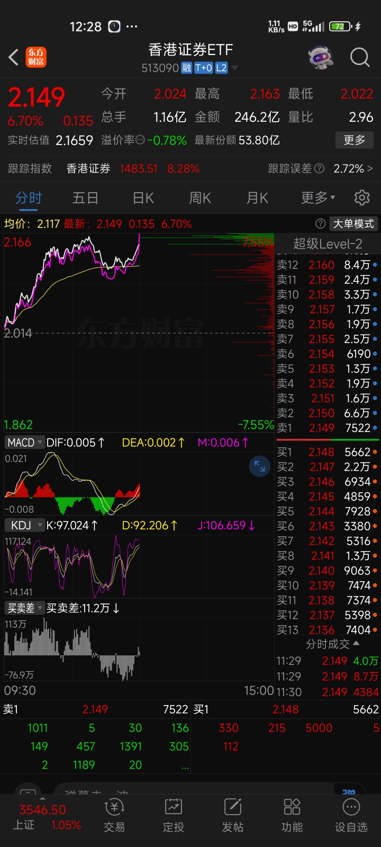Select buy level 买9 at 2.140

(327, 571)
